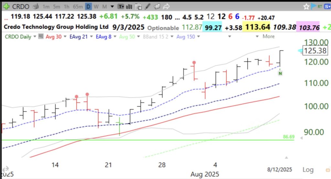Click the CRDO Daily plot label
This screenshot has height=179, width=331.
click(18, 37)
